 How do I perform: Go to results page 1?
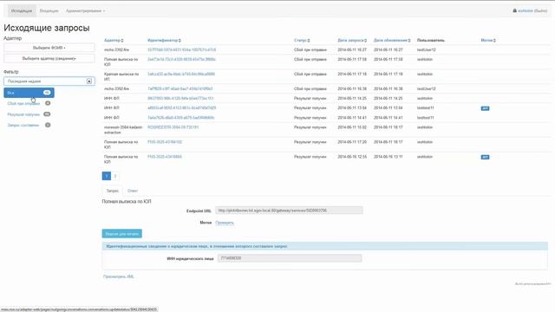pos(106,176)
